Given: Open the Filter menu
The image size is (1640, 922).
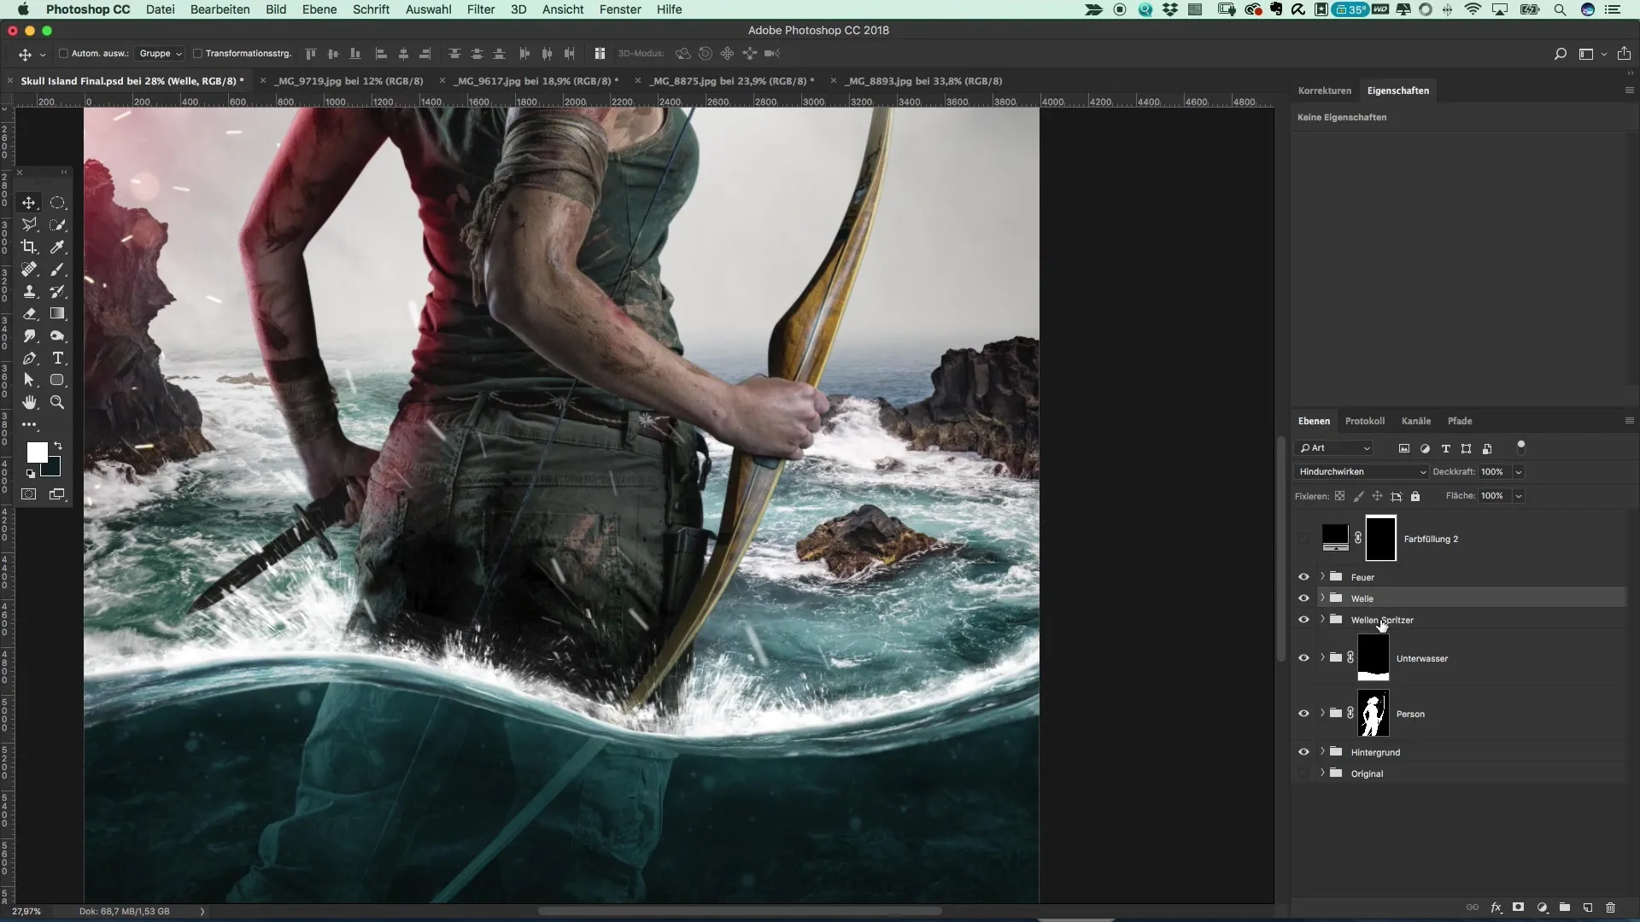Looking at the screenshot, I should point(481,9).
